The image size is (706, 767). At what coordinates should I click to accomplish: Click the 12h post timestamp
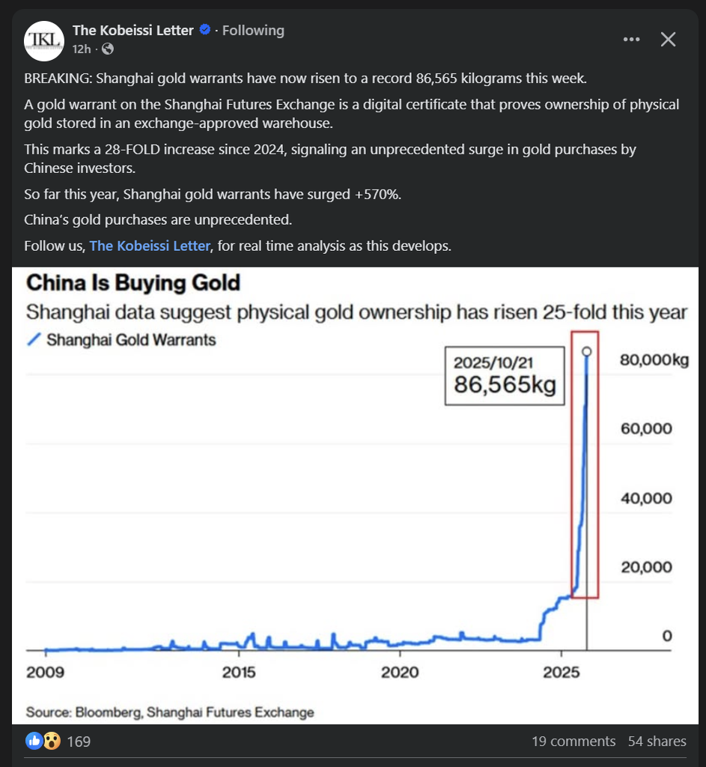tap(81, 49)
